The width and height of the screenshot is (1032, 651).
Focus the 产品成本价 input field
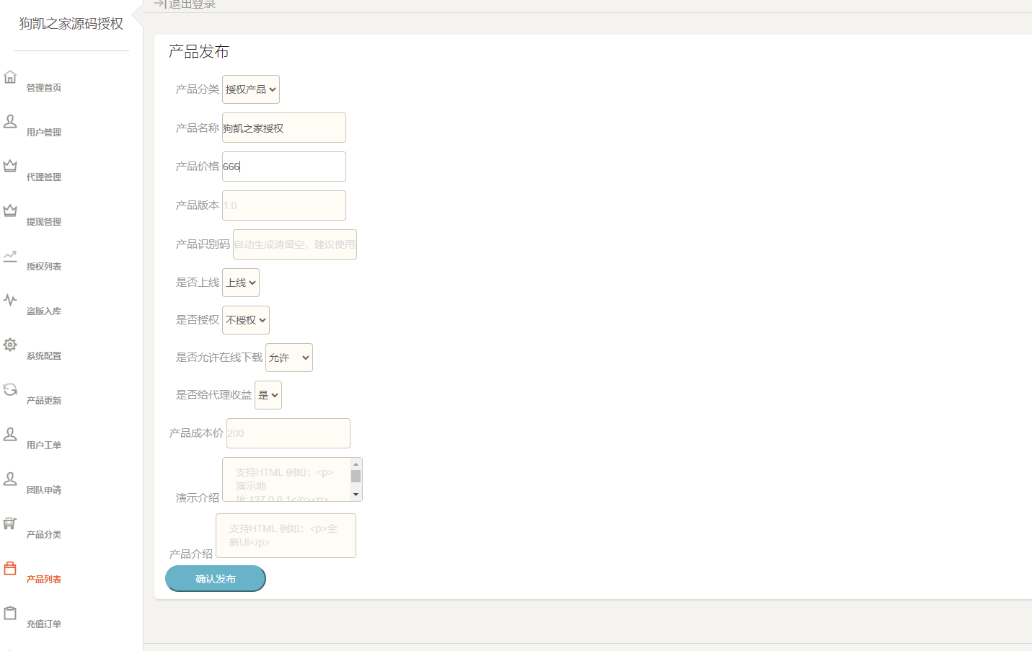(x=288, y=433)
